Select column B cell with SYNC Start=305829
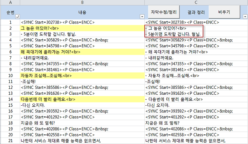Screen dimensions: 248x144 pos(82,40)
